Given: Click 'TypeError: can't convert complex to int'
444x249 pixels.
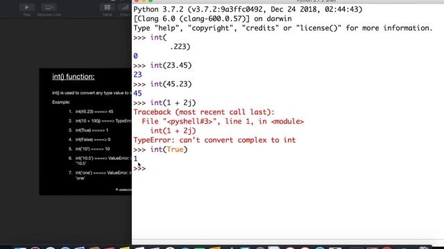Looking at the screenshot, I should point(214,140).
